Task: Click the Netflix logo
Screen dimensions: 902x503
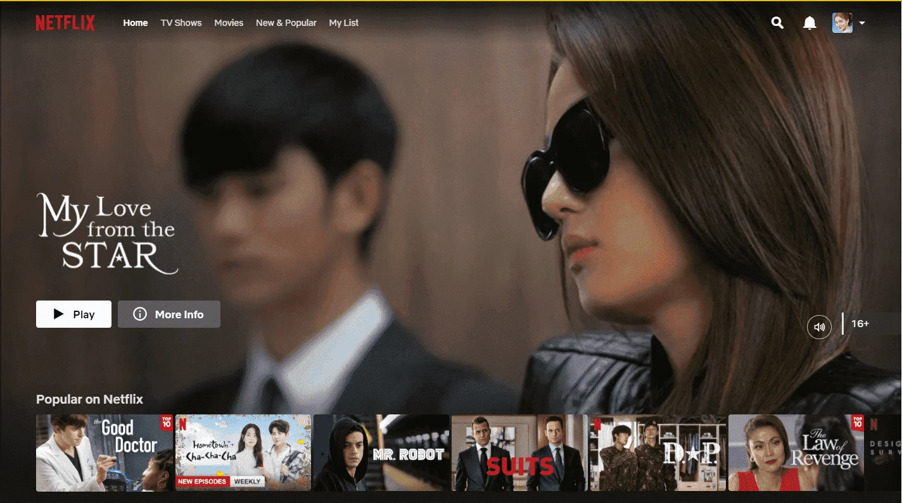Action: [65, 23]
